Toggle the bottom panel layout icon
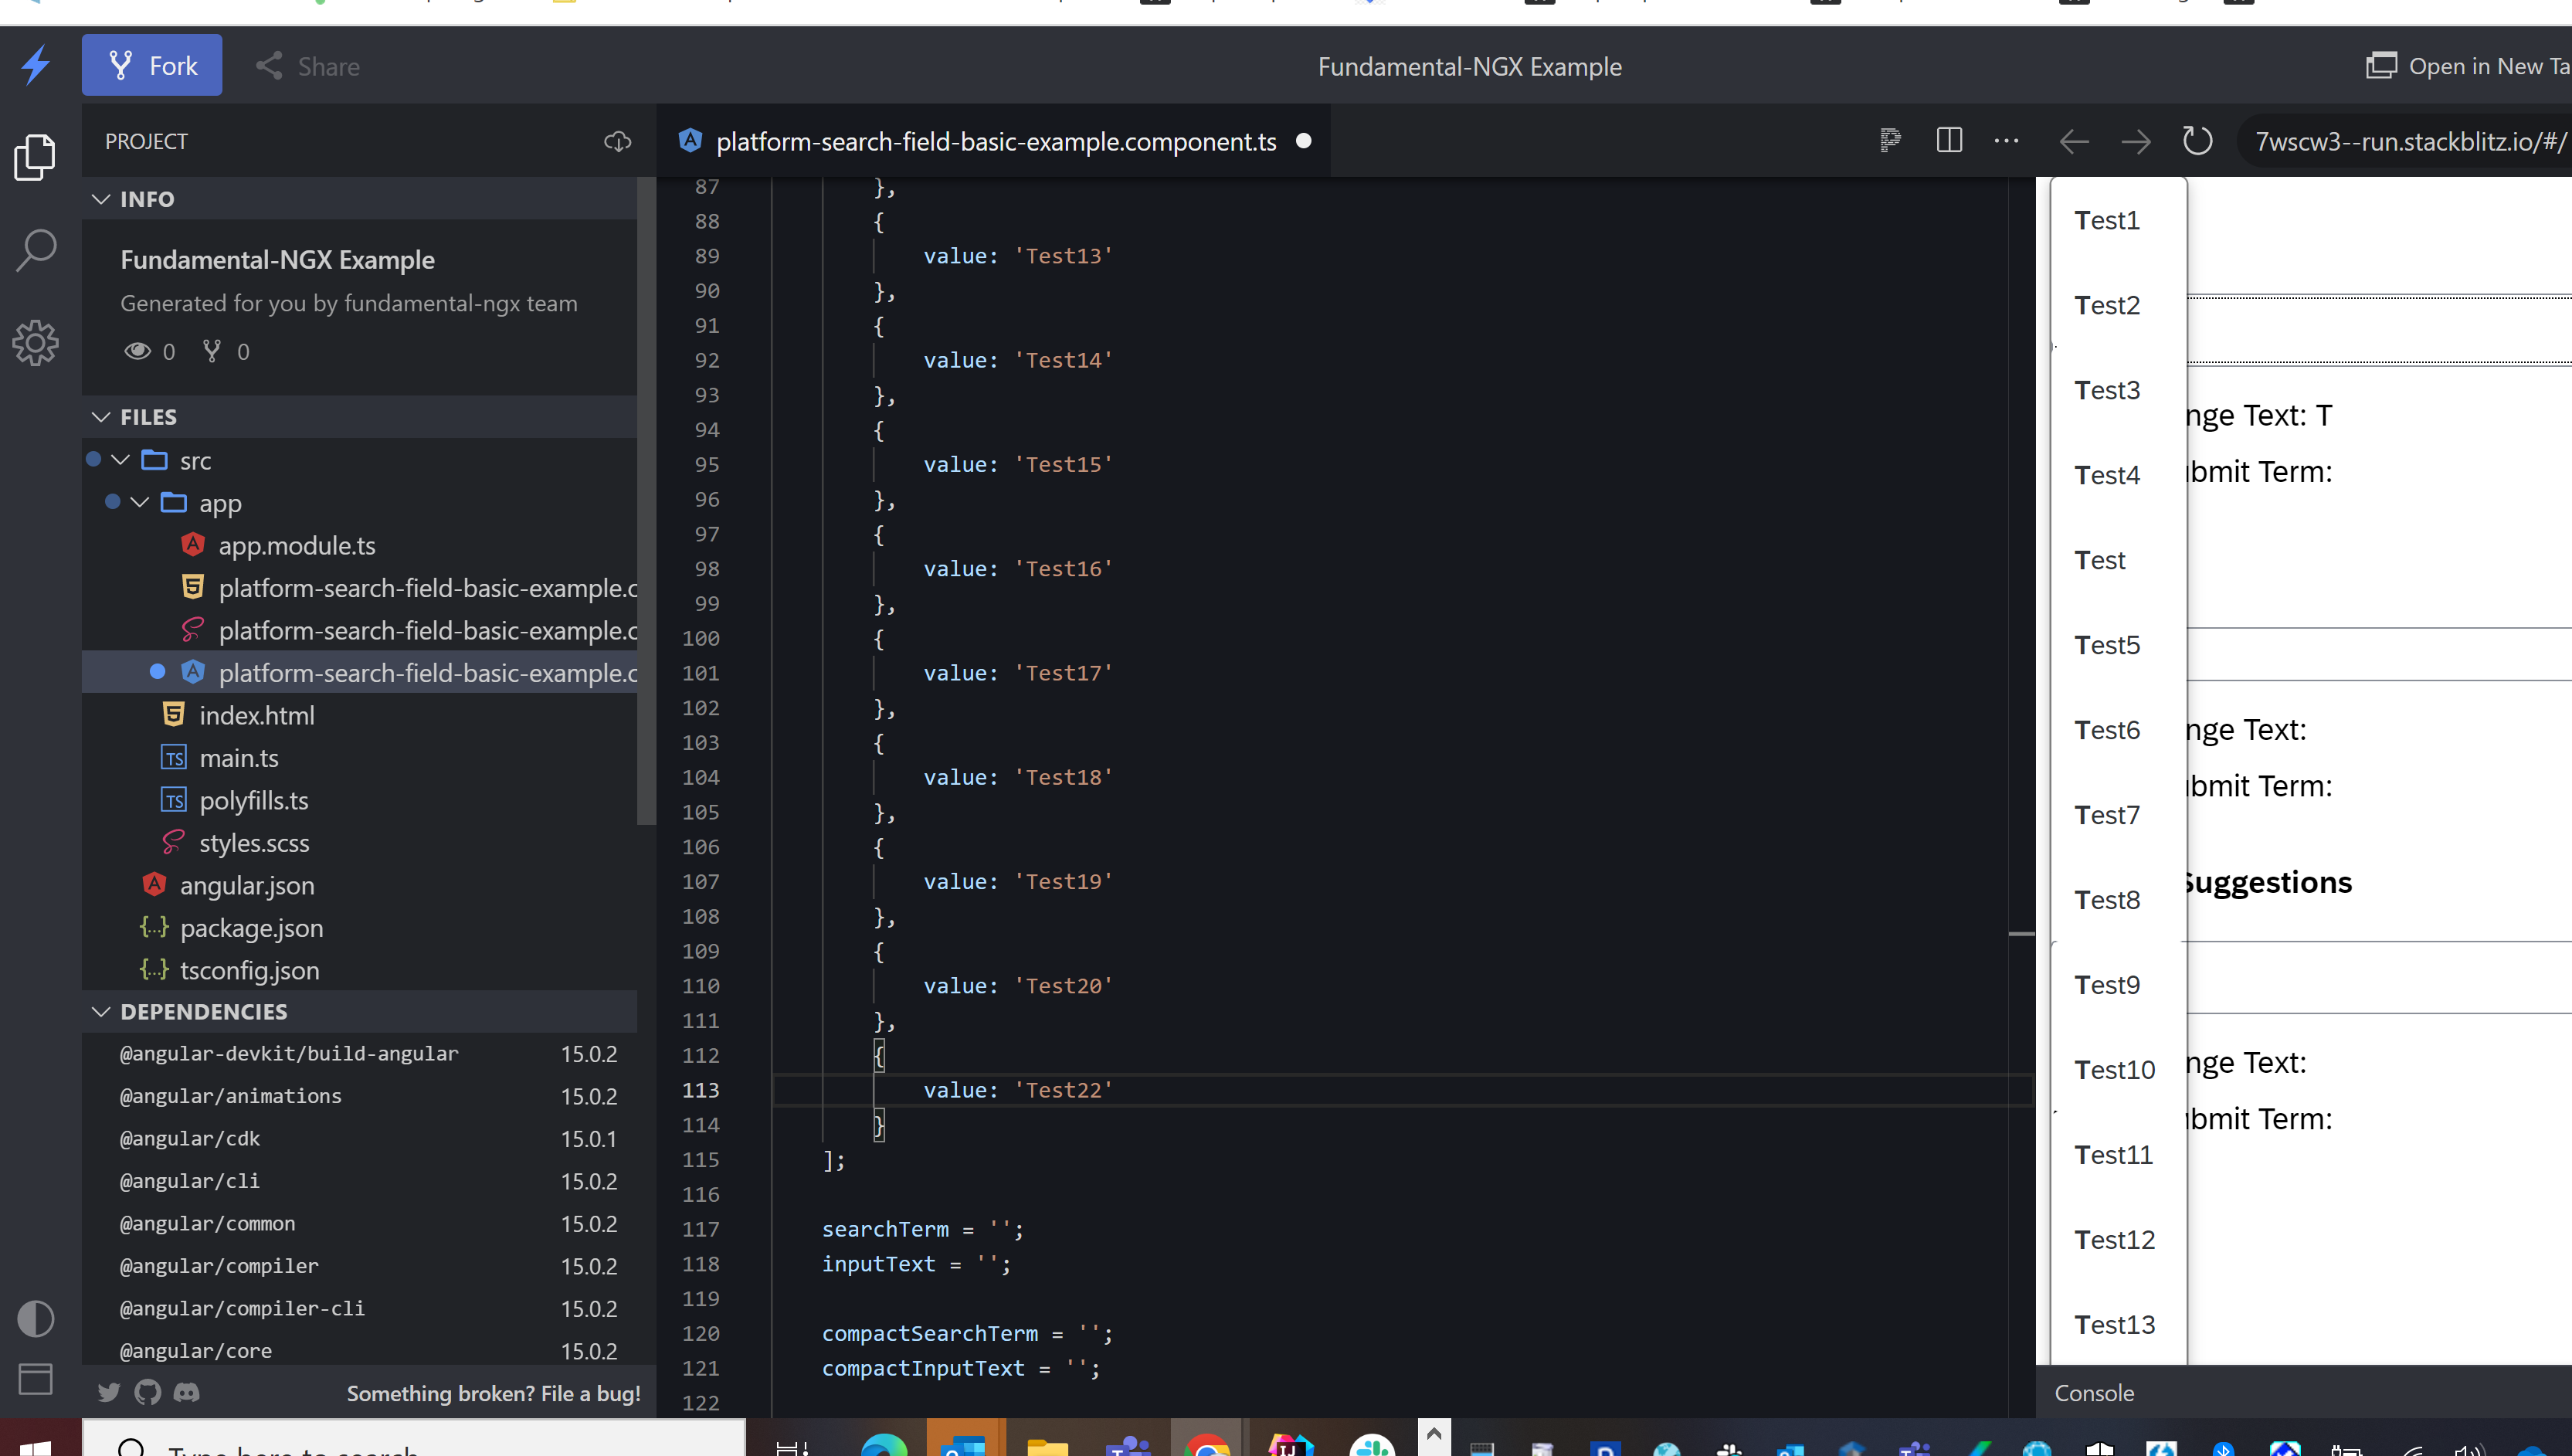2572x1456 pixels. 36,1379
